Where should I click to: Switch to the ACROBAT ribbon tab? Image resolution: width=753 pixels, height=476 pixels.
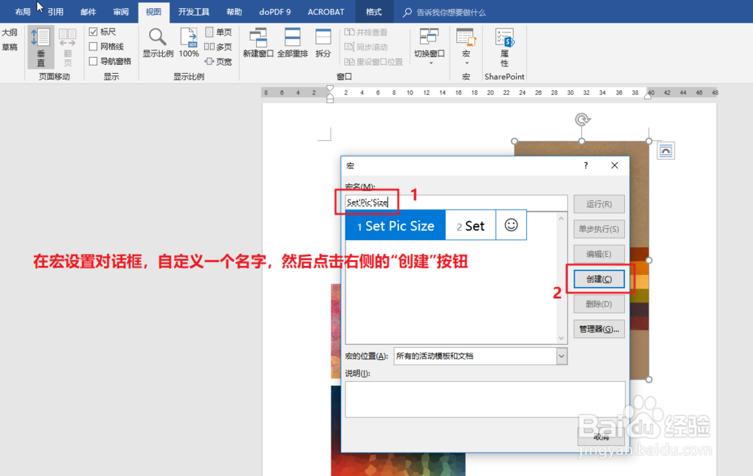point(325,11)
